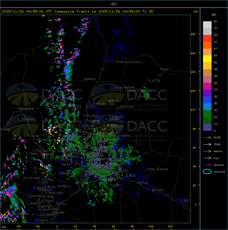Click the 'L_Dormida' map label
Screen dimensions: 228x230
[156, 190]
